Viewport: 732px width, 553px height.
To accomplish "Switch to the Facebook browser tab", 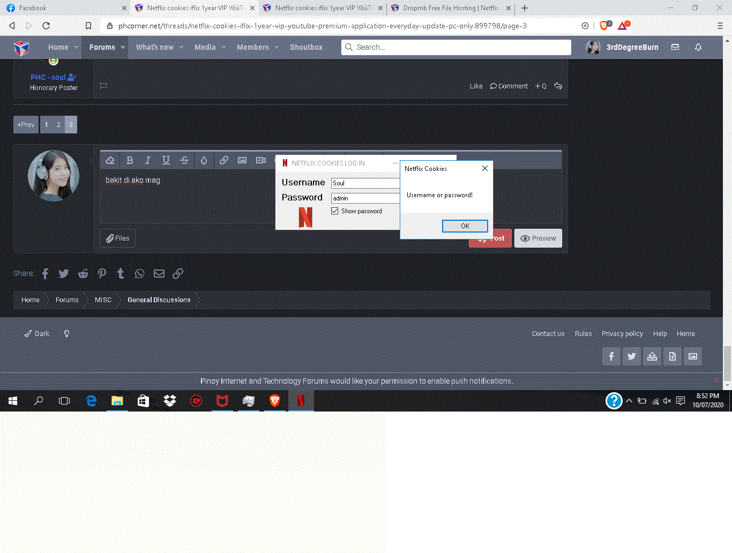I will tap(66, 8).
